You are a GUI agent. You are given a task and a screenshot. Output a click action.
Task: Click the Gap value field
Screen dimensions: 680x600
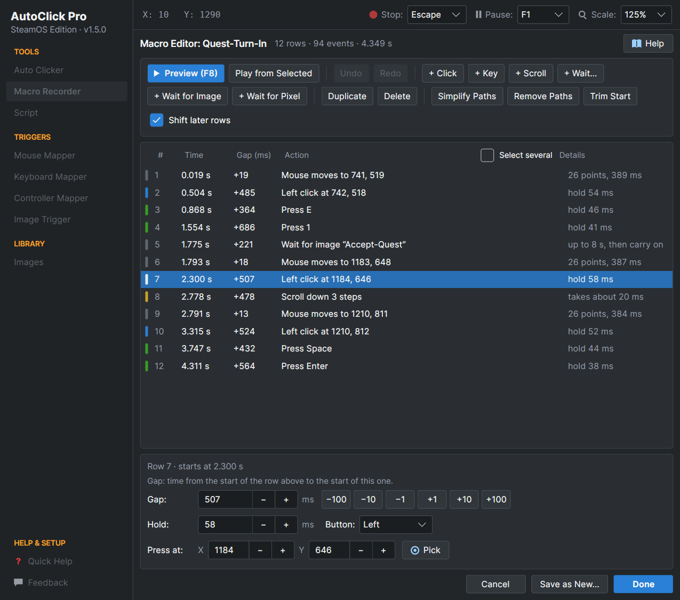(225, 500)
